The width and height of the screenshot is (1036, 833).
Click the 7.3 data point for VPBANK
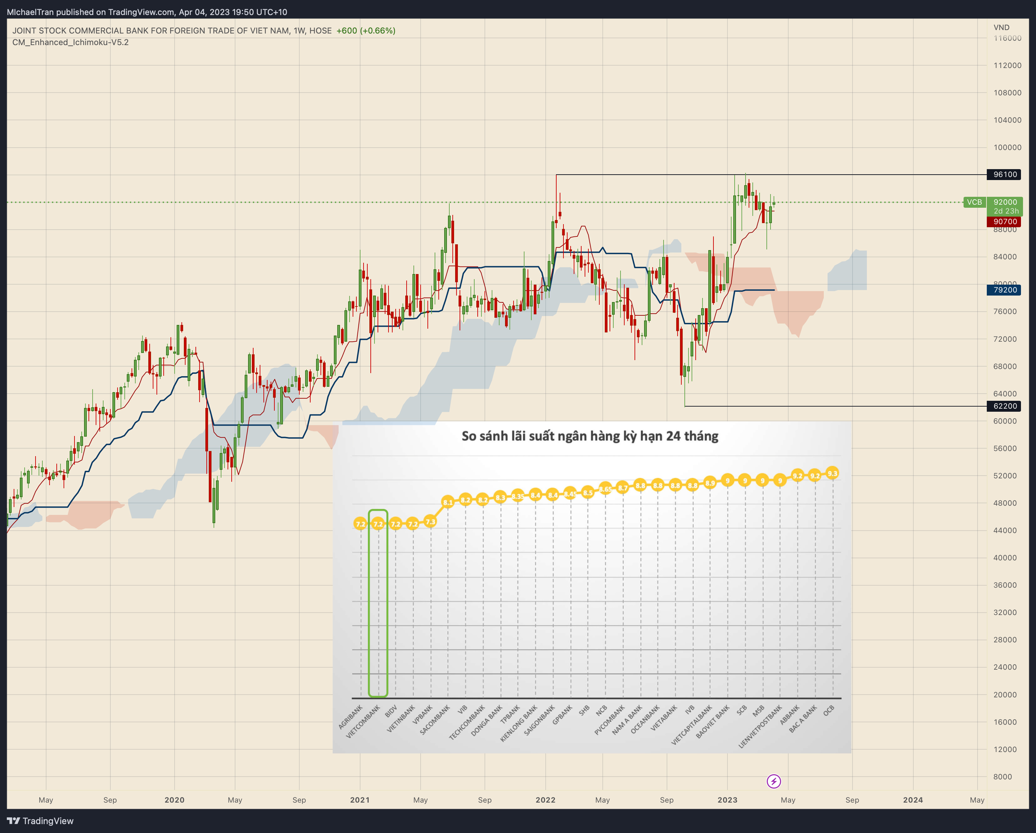[x=431, y=521]
